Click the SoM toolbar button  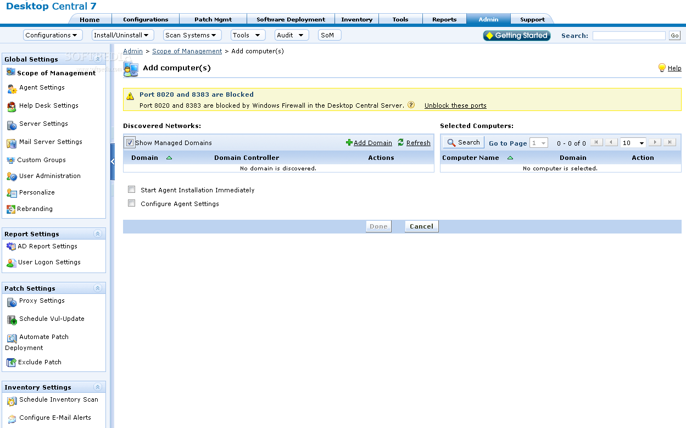(x=329, y=35)
